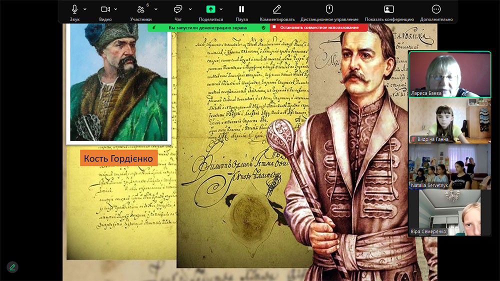Open the Комментировать annotation pencil
Viewport: 500px width, 281px height.
(x=277, y=9)
